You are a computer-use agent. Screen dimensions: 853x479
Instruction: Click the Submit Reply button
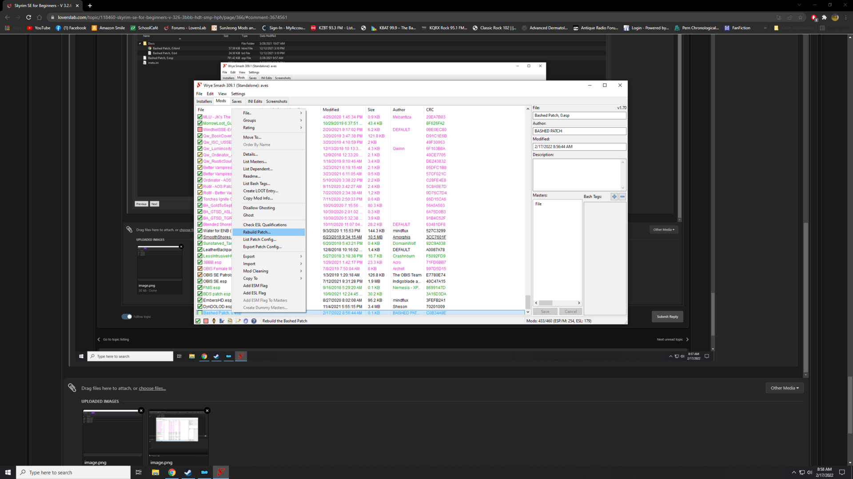(667, 317)
